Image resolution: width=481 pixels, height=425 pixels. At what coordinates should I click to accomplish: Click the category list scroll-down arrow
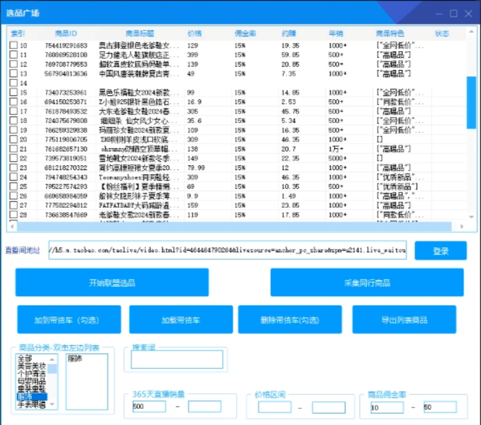[53, 404]
